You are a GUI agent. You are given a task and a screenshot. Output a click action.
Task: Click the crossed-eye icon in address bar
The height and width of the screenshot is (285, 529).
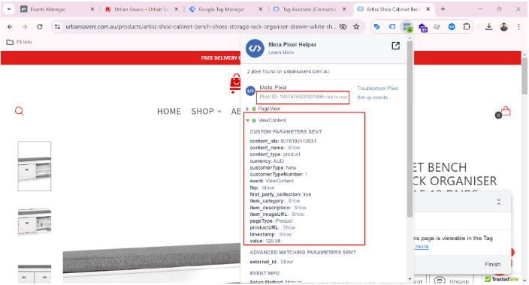[343, 26]
